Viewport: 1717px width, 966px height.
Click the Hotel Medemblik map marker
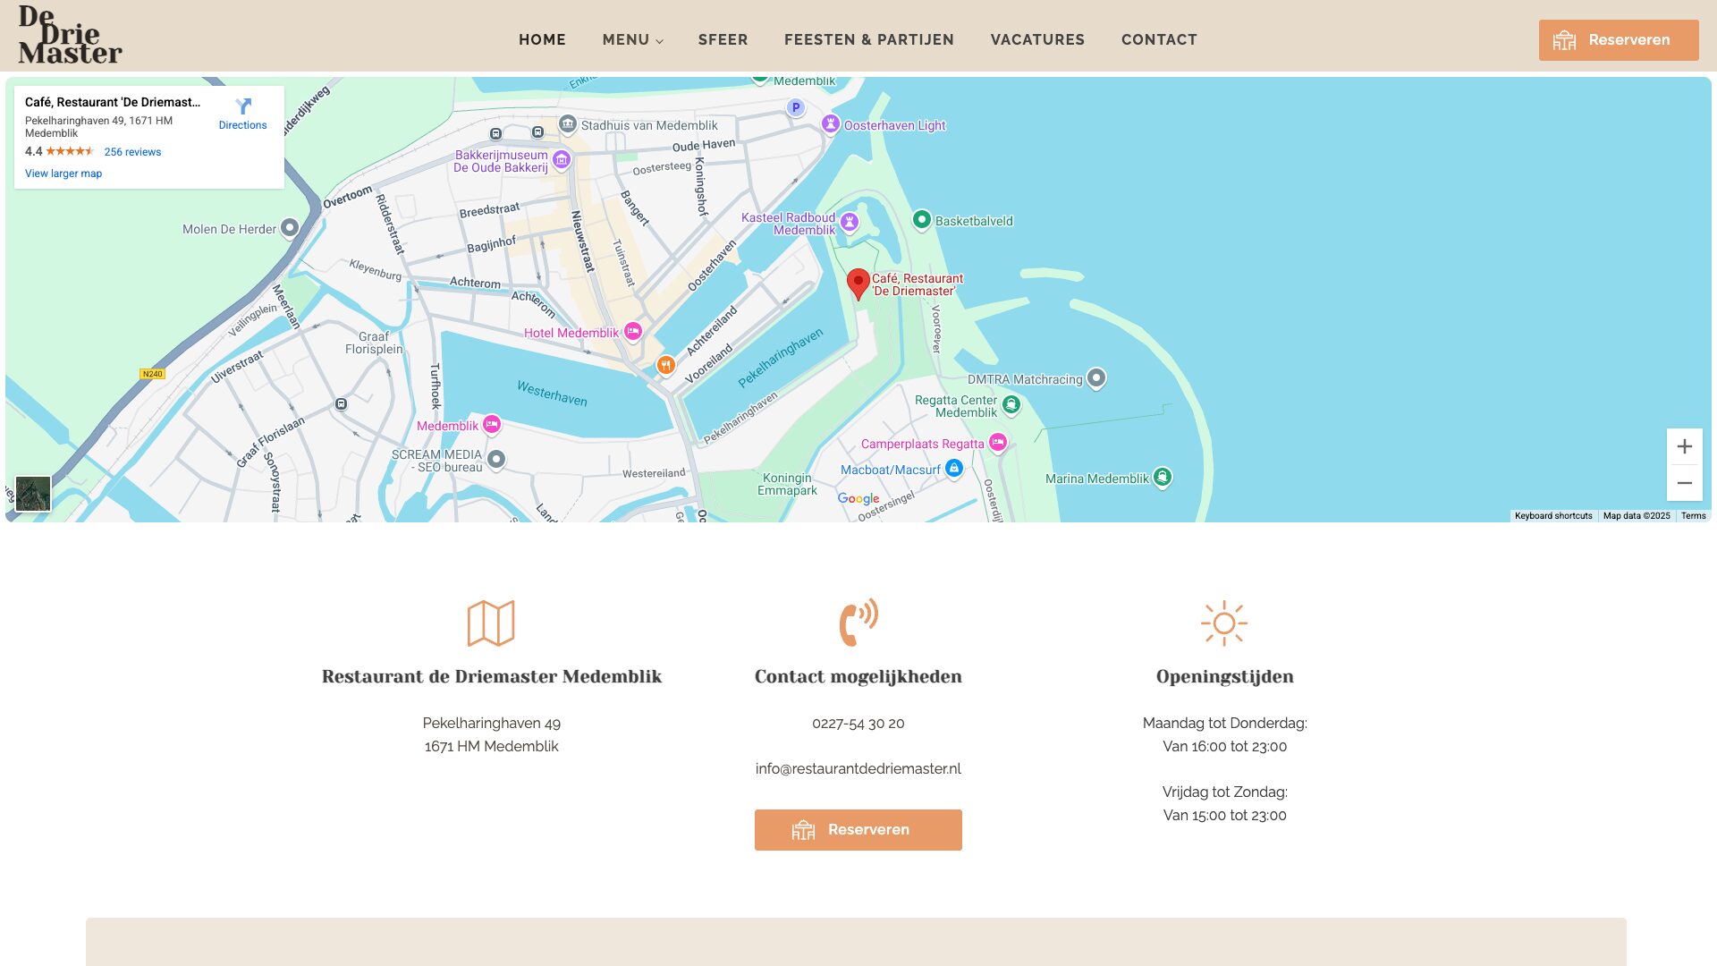633,331
